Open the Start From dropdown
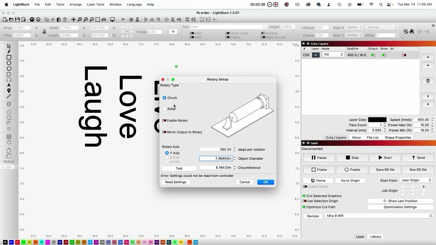Image resolution: width=436 pixels, height=245 pixels. 417,180
